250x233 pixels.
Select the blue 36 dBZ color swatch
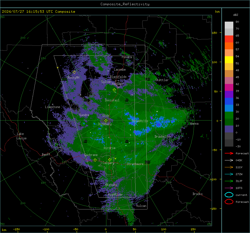[x=229, y=101]
